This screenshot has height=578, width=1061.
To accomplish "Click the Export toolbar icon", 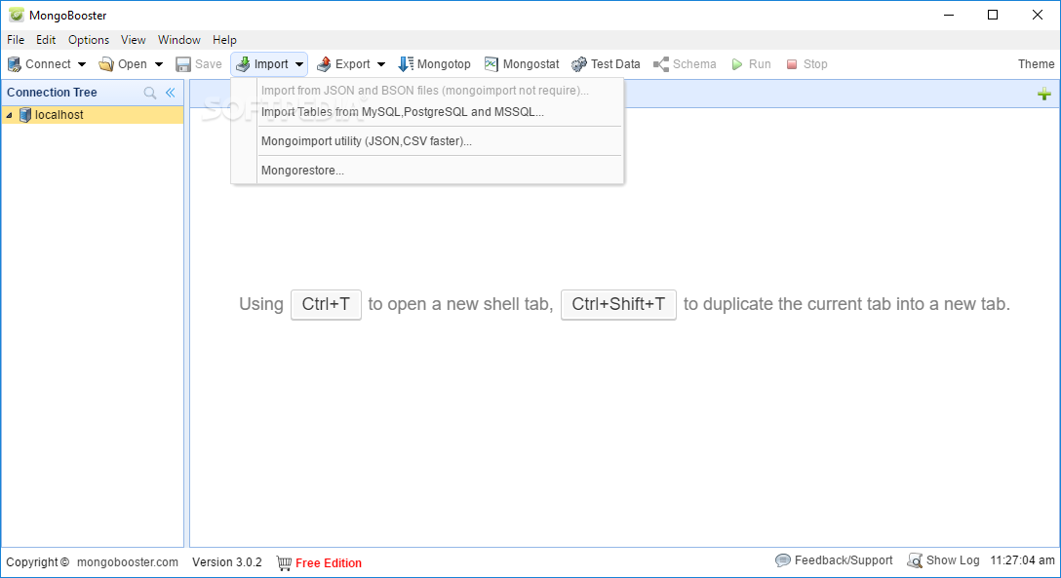I will pos(324,64).
